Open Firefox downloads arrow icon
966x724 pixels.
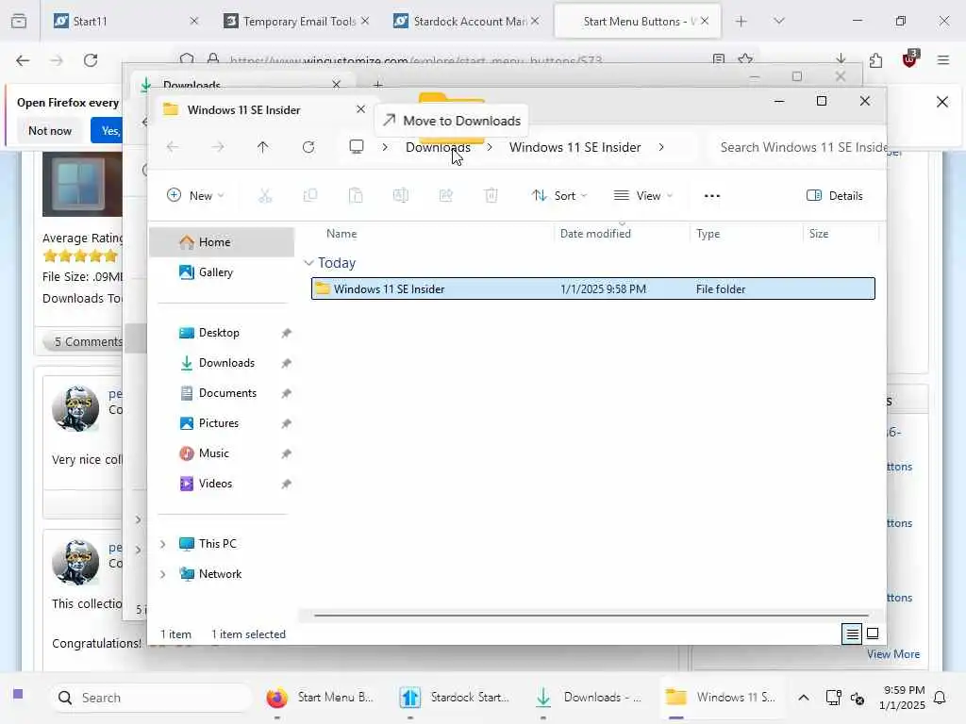(x=841, y=59)
